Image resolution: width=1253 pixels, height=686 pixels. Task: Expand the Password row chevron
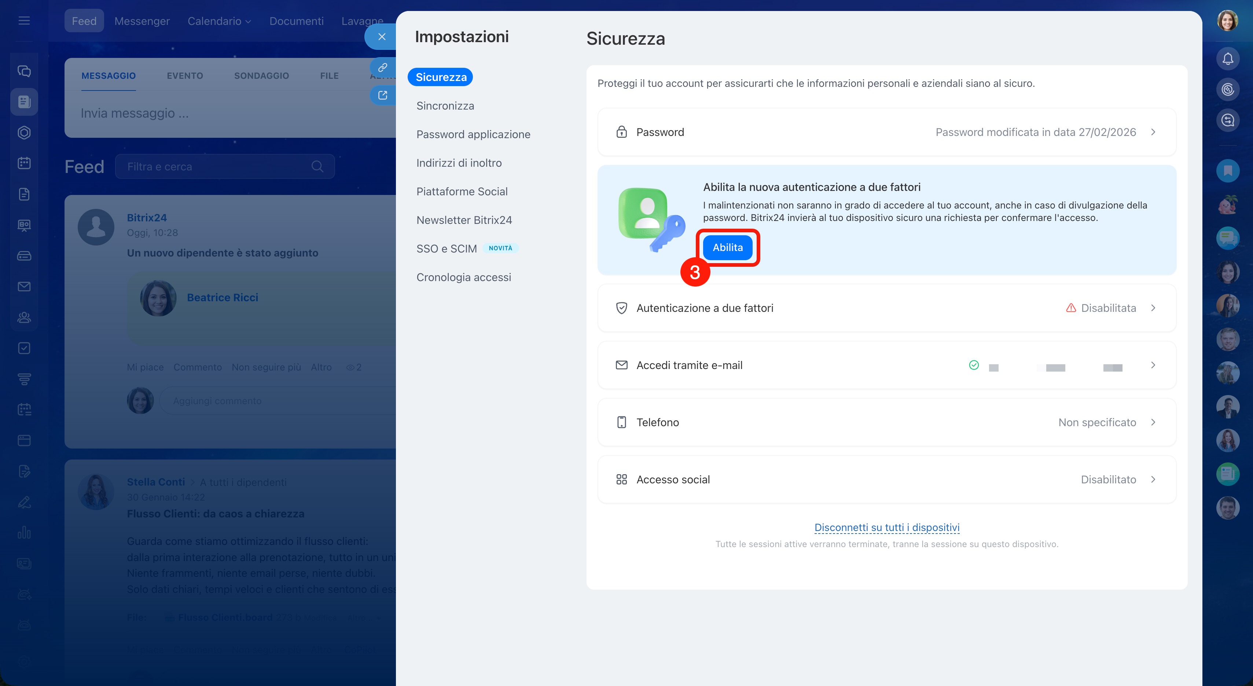[x=1153, y=132]
